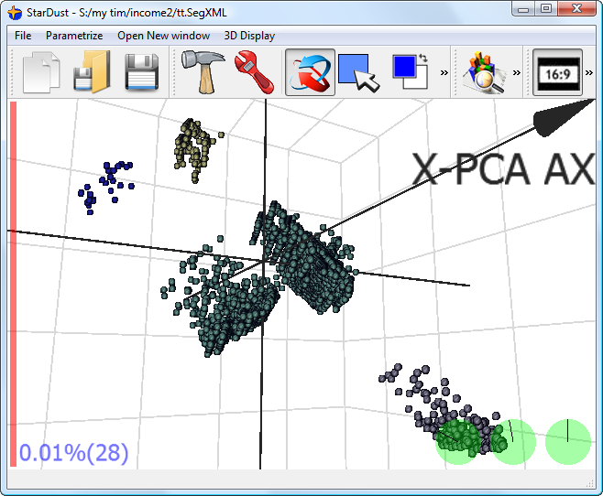Toggle the 3D rotate mode button
603x496 pixels.
[310, 72]
